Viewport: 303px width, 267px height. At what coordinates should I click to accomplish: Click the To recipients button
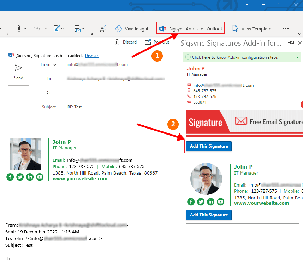[49, 79]
